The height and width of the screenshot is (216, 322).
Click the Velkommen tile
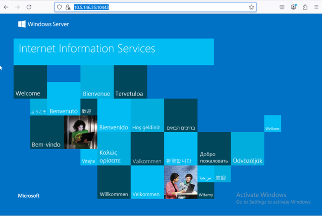tap(147, 182)
